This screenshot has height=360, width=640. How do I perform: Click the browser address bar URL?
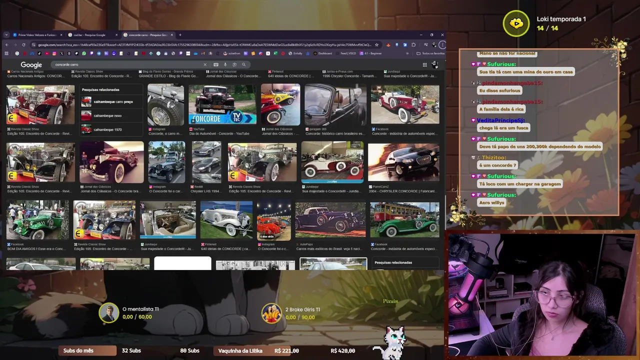(204, 44)
